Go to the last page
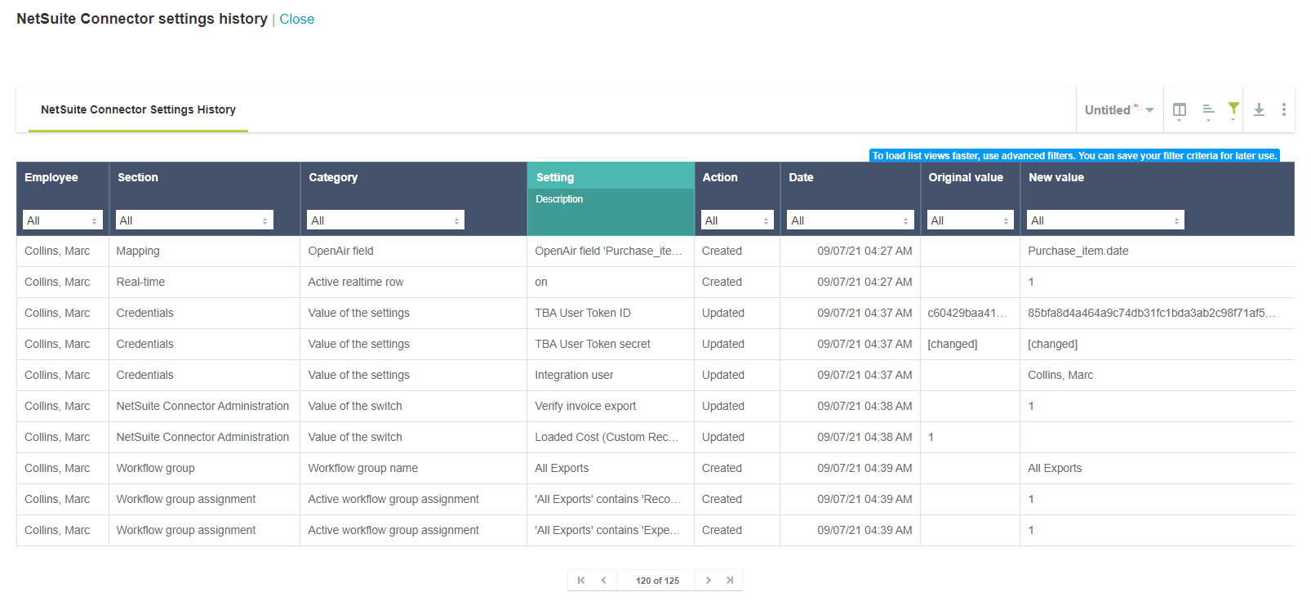This screenshot has height=601, width=1311. coord(730,581)
